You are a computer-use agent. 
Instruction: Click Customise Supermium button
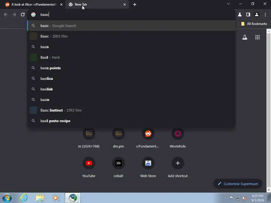click(238, 184)
